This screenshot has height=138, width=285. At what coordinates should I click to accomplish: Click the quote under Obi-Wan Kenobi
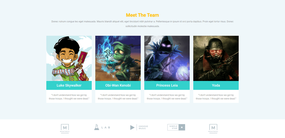coord(118,97)
